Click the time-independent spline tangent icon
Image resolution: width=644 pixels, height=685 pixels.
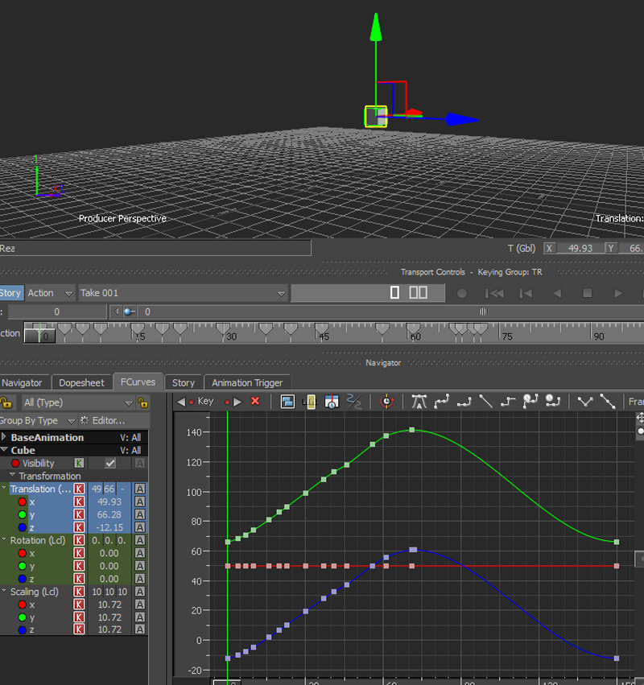(530, 401)
